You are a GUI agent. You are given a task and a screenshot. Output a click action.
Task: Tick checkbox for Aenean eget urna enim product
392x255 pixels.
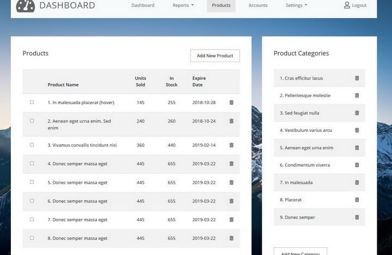(32, 120)
